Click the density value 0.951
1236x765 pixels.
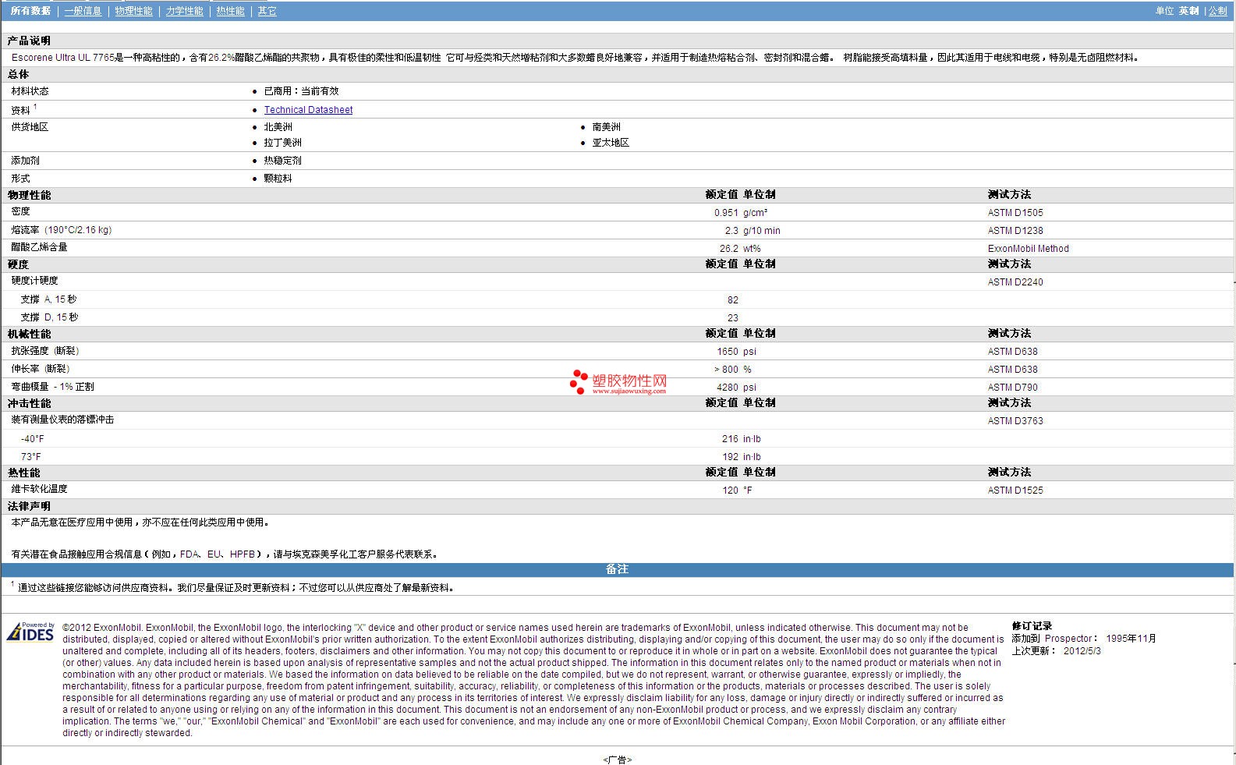tap(726, 213)
